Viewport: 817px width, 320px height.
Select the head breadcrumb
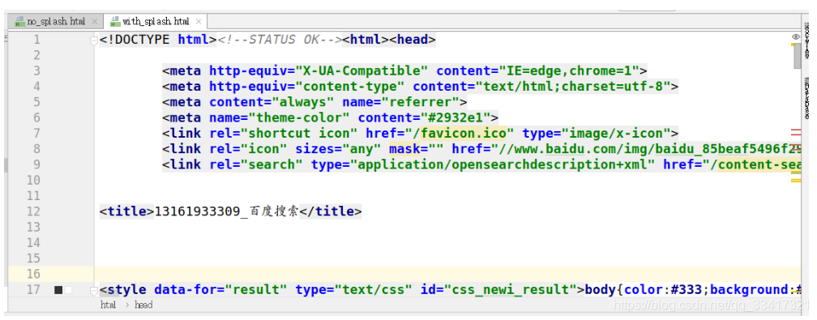[143, 305]
